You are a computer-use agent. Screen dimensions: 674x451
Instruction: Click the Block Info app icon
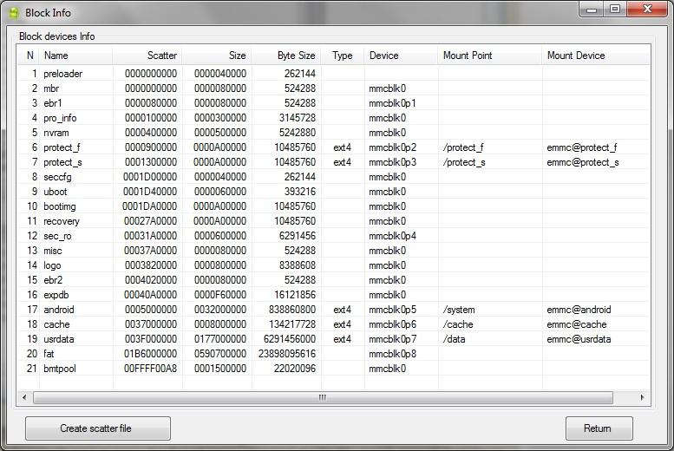(14, 13)
